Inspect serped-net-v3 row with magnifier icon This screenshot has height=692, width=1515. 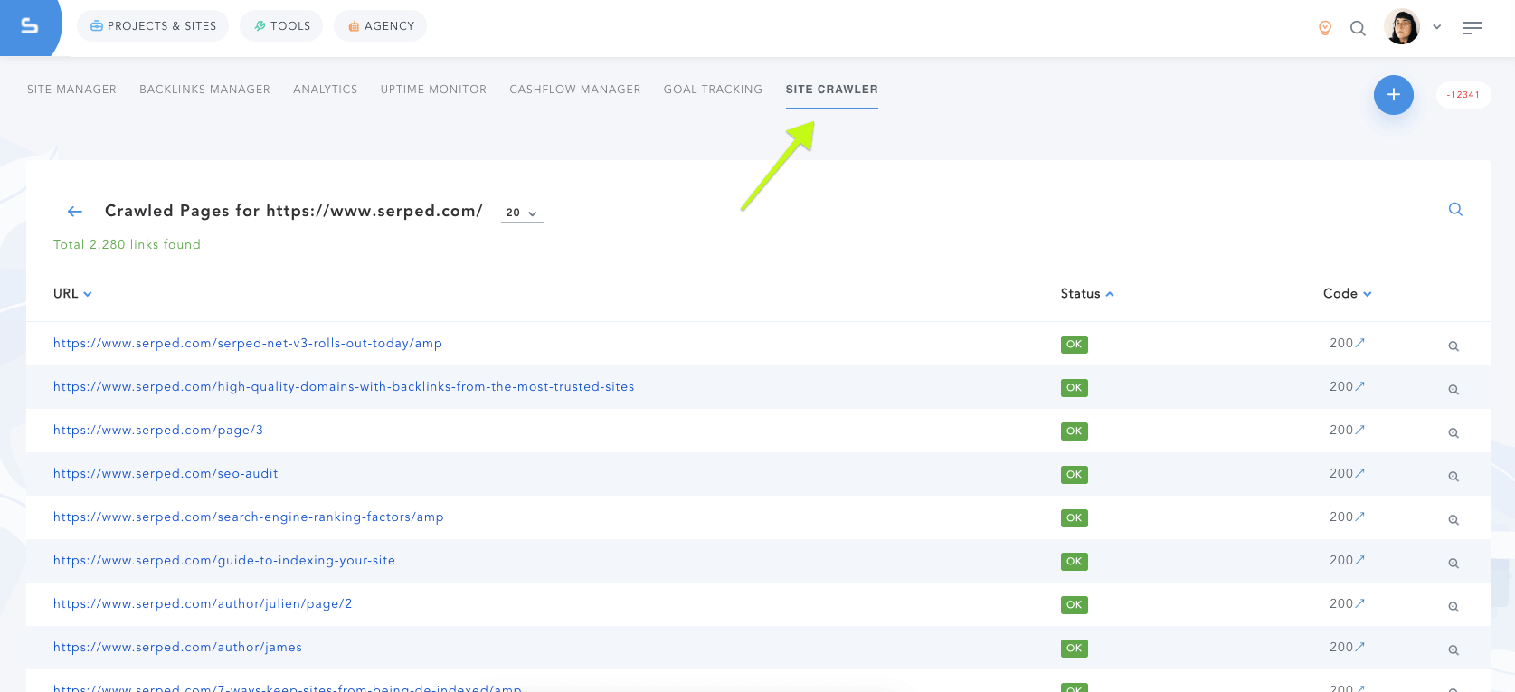click(x=1453, y=346)
